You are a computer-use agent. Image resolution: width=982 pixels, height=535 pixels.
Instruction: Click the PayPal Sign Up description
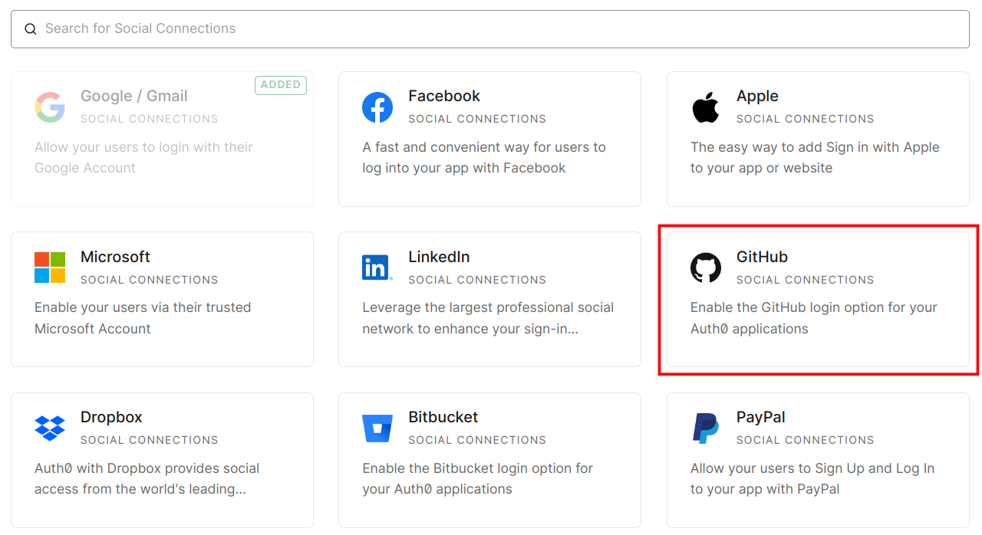click(812, 478)
